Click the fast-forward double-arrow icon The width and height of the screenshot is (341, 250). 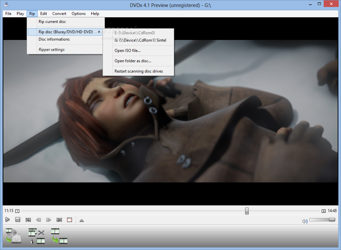point(49,220)
